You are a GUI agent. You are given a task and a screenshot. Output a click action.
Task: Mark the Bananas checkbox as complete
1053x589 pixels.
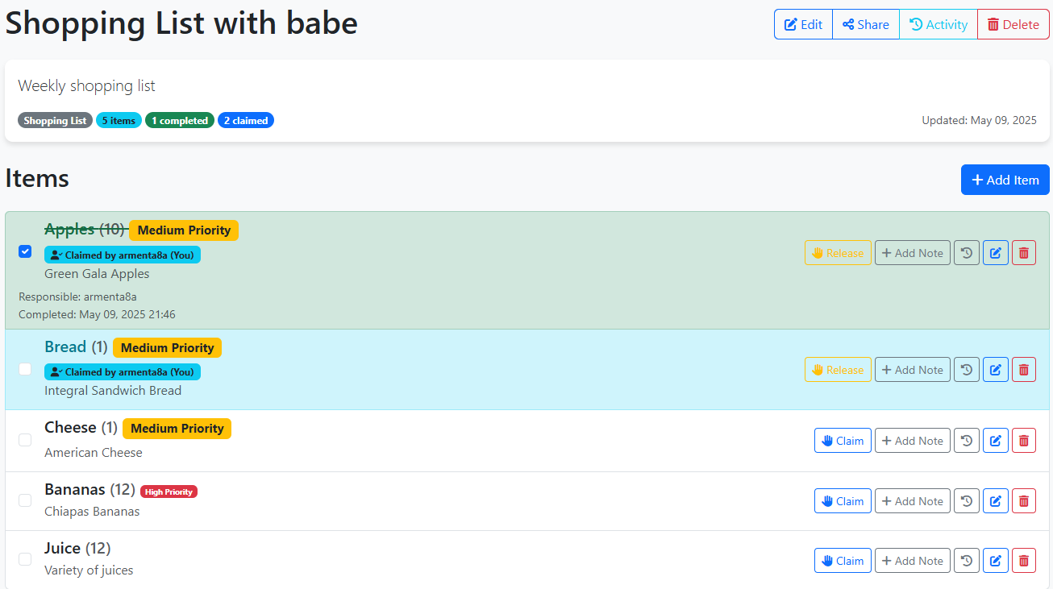click(x=25, y=500)
